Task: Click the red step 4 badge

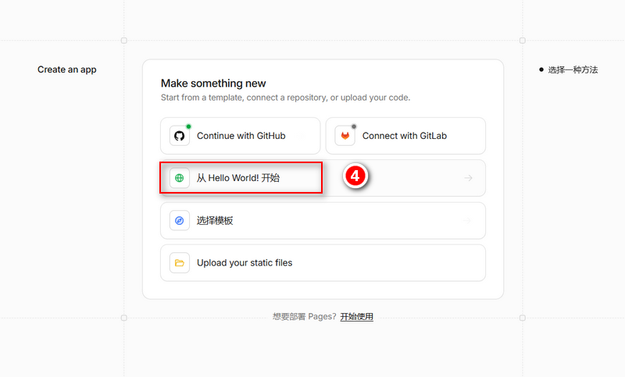Action: click(x=355, y=176)
